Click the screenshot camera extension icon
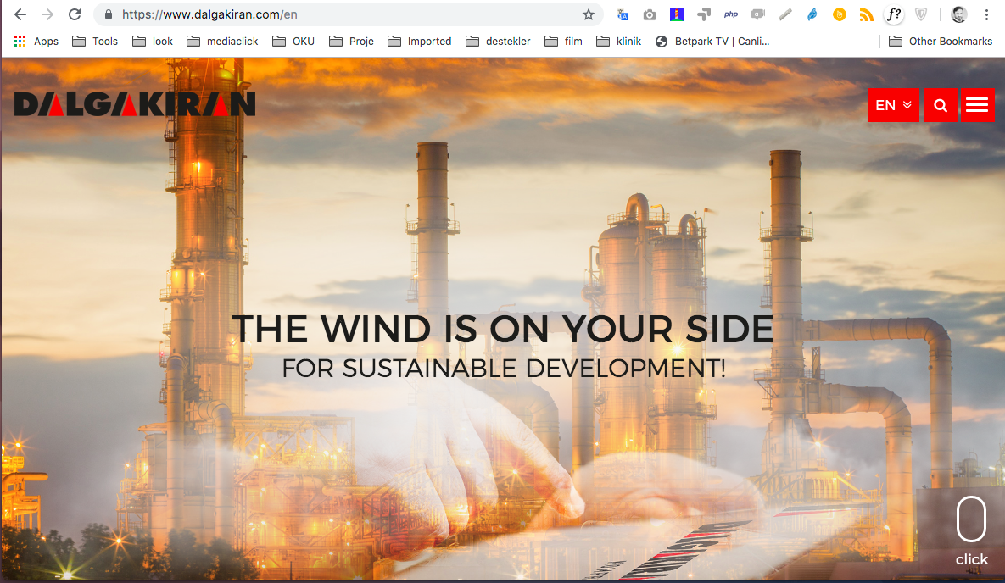 tap(650, 14)
